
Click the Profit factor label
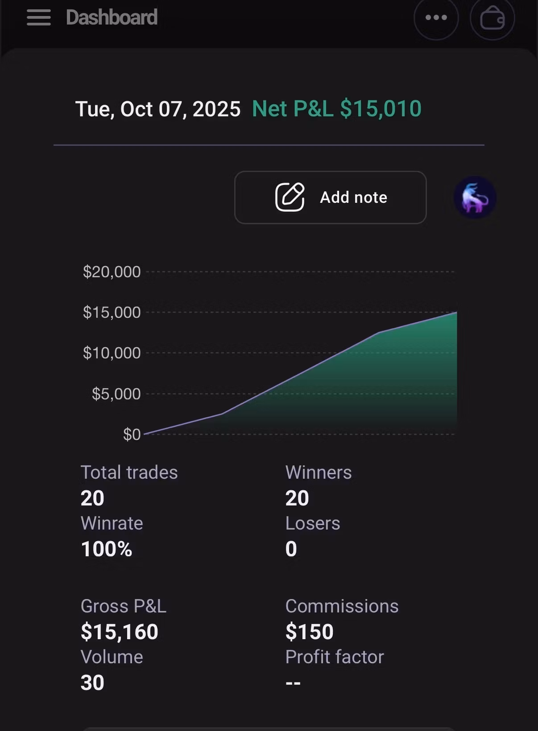335,657
